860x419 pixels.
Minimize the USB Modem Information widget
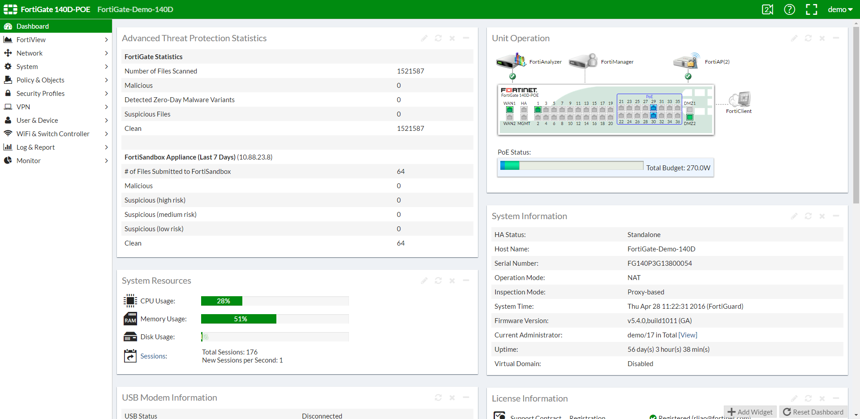click(466, 397)
